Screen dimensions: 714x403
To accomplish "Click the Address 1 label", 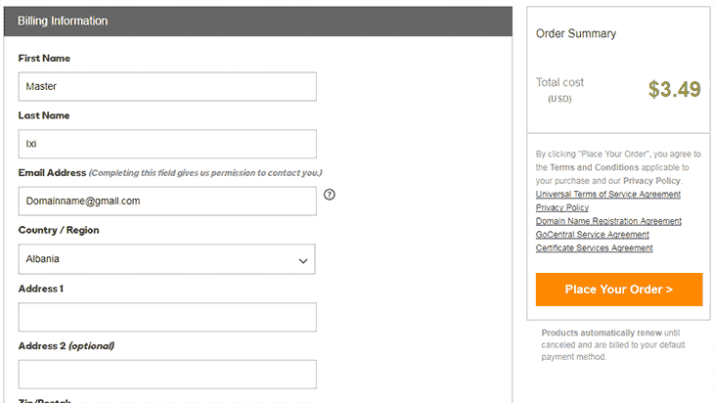I will coord(41,289).
